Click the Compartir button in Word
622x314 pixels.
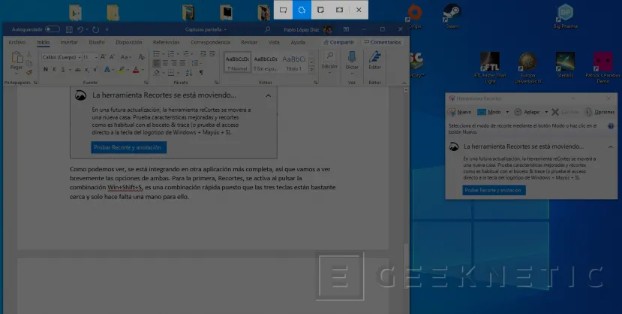point(339,42)
